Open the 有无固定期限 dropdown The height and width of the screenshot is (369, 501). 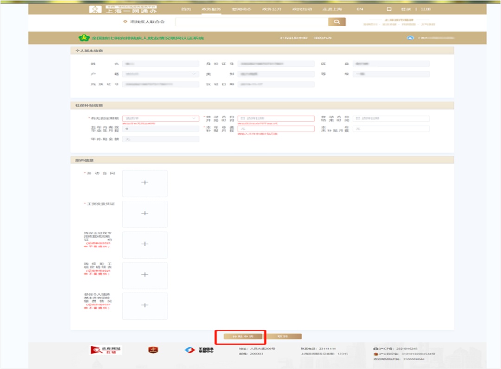pos(161,118)
